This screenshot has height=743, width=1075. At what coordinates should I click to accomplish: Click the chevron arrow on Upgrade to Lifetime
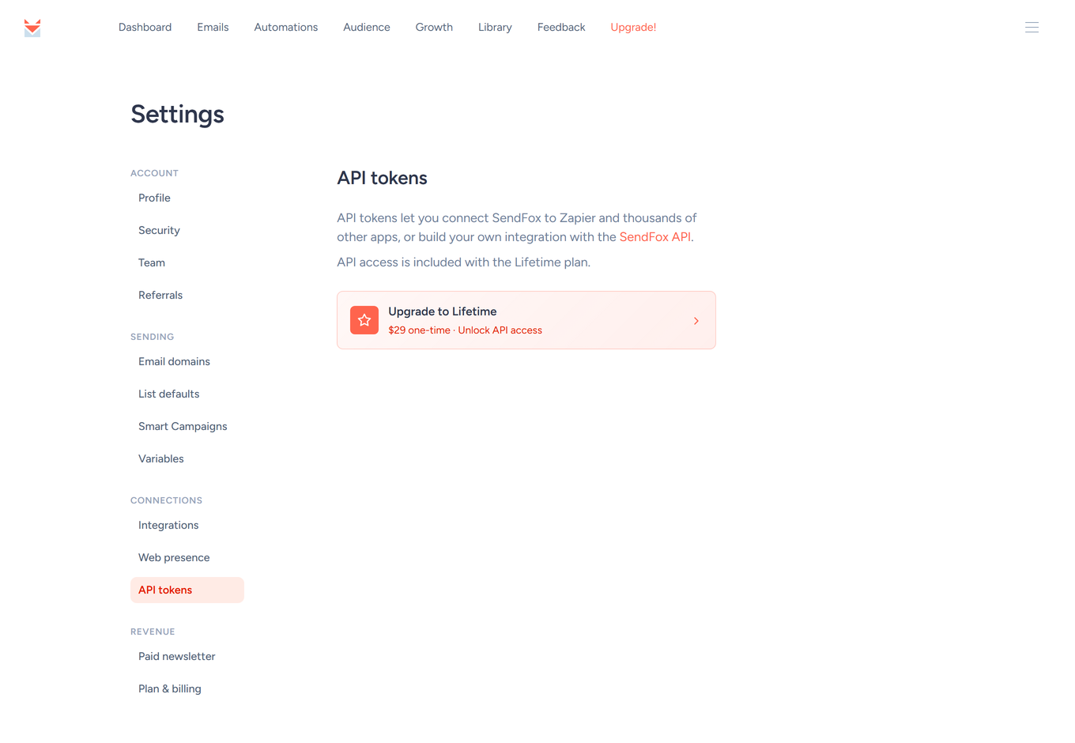[696, 321]
